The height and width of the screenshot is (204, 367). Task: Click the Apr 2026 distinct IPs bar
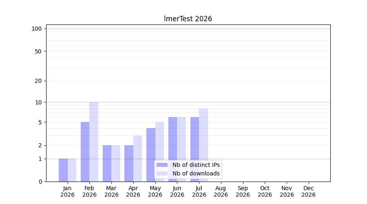(x=129, y=164)
